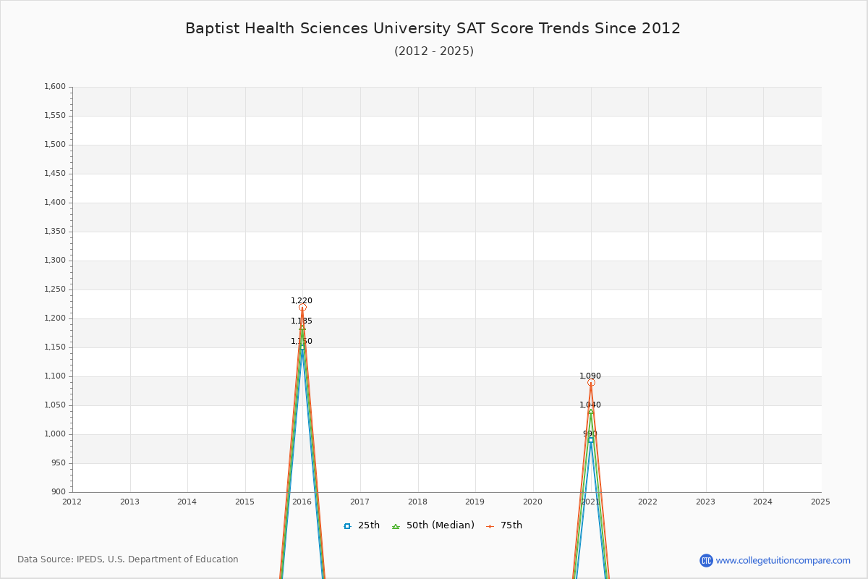Image resolution: width=868 pixels, height=579 pixels.
Task: Click the 25th legend square marker icon
Action: coord(347,526)
